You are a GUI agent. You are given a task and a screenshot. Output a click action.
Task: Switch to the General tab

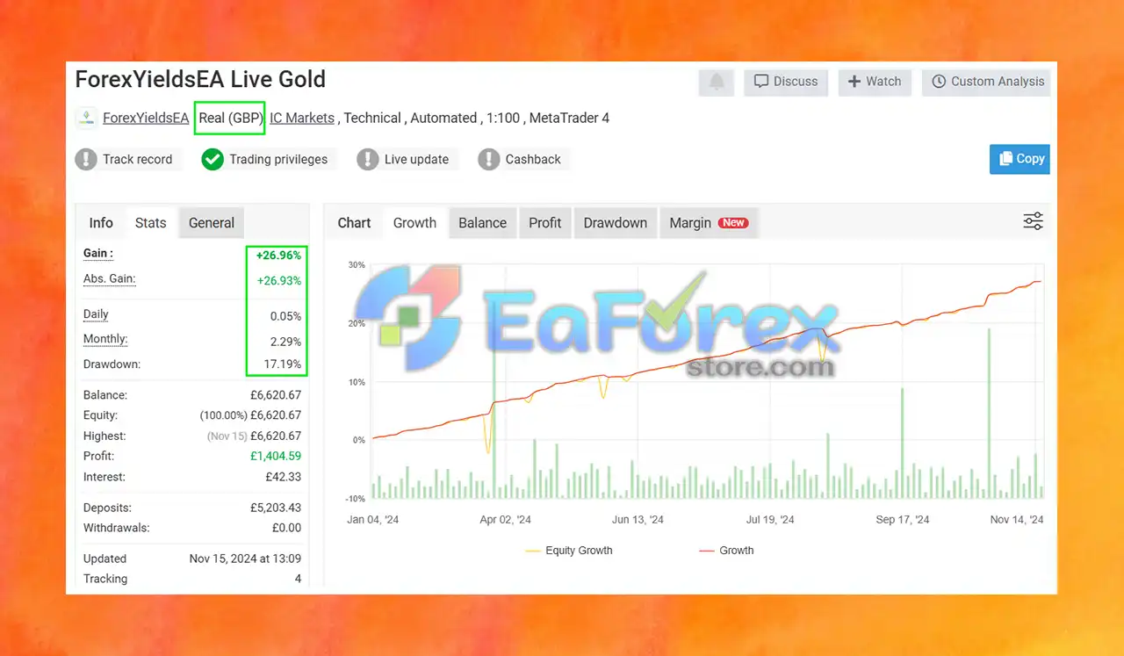point(212,223)
